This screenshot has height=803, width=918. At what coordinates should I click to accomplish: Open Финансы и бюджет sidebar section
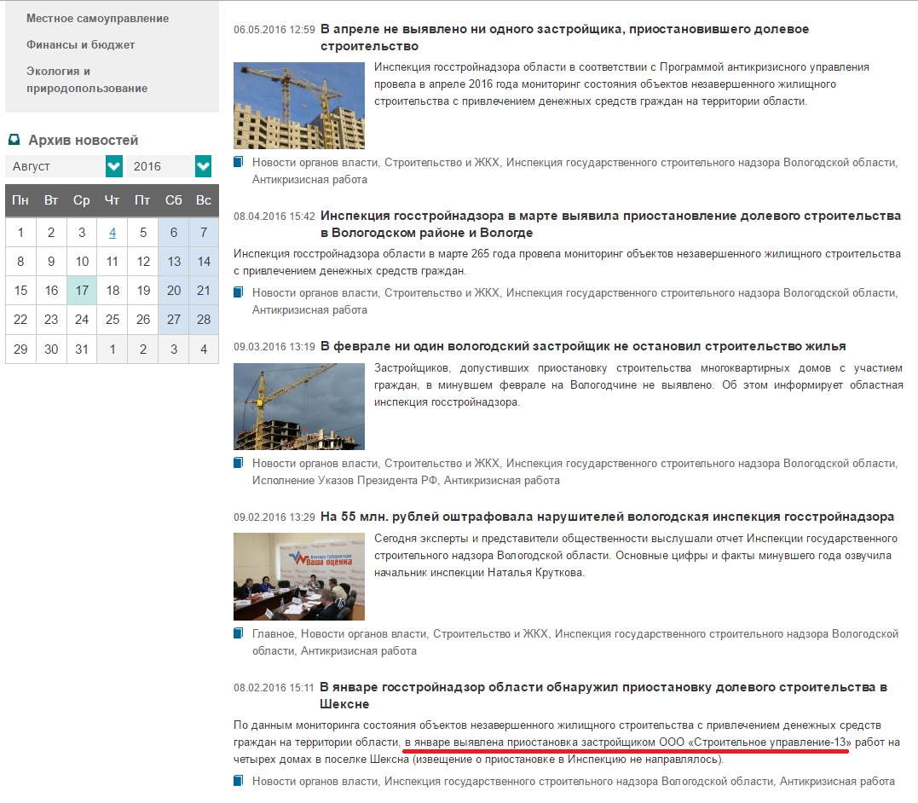point(80,44)
